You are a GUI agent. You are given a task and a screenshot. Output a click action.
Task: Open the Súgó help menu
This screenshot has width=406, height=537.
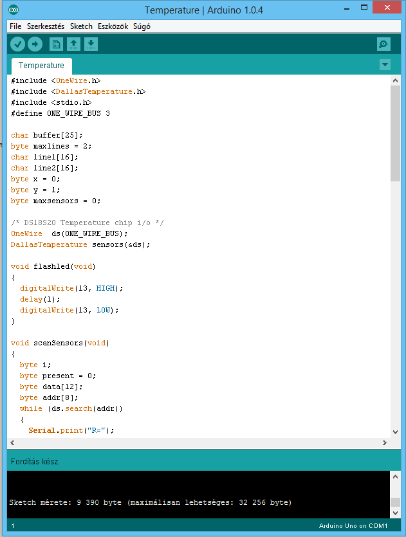point(142,26)
